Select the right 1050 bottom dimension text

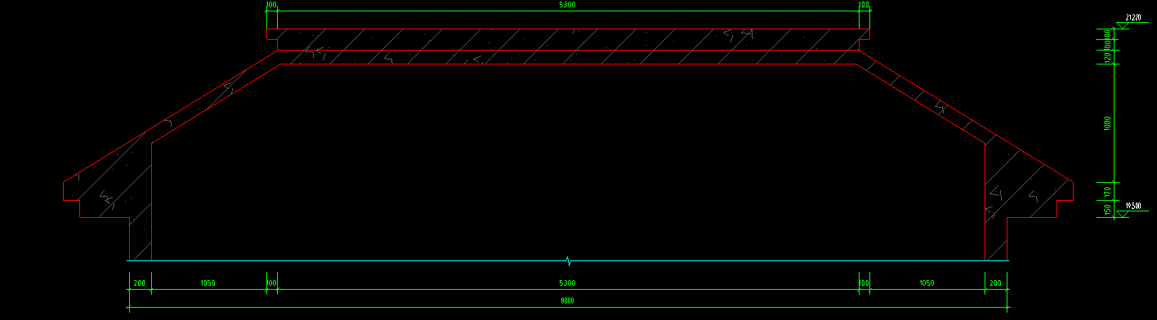click(x=927, y=283)
